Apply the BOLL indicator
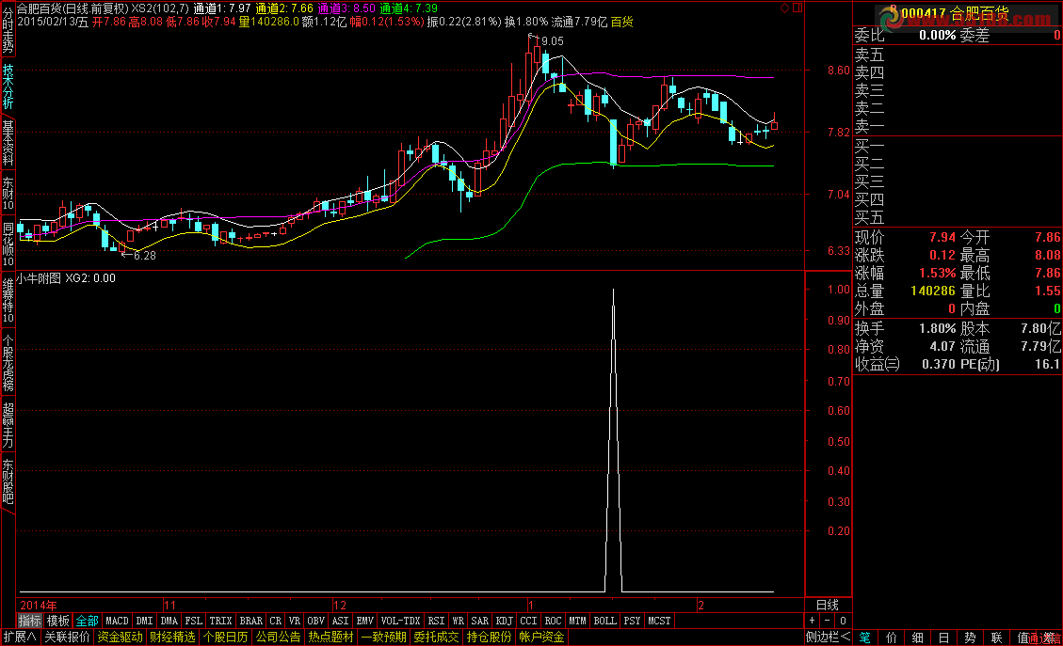This screenshot has height=646, width=1063. pyautogui.click(x=604, y=621)
